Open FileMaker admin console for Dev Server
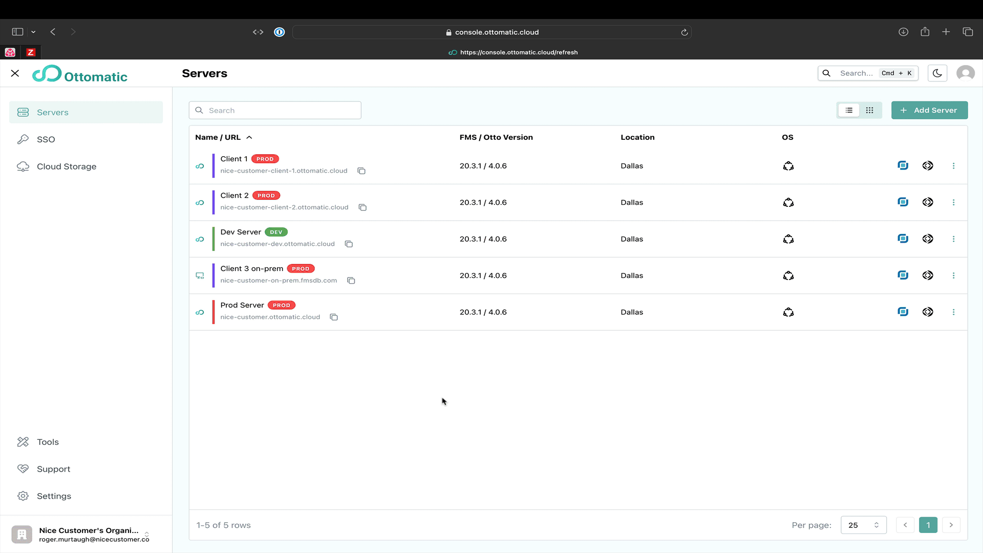This screenshot has height=553, width=983. [903, 239]
